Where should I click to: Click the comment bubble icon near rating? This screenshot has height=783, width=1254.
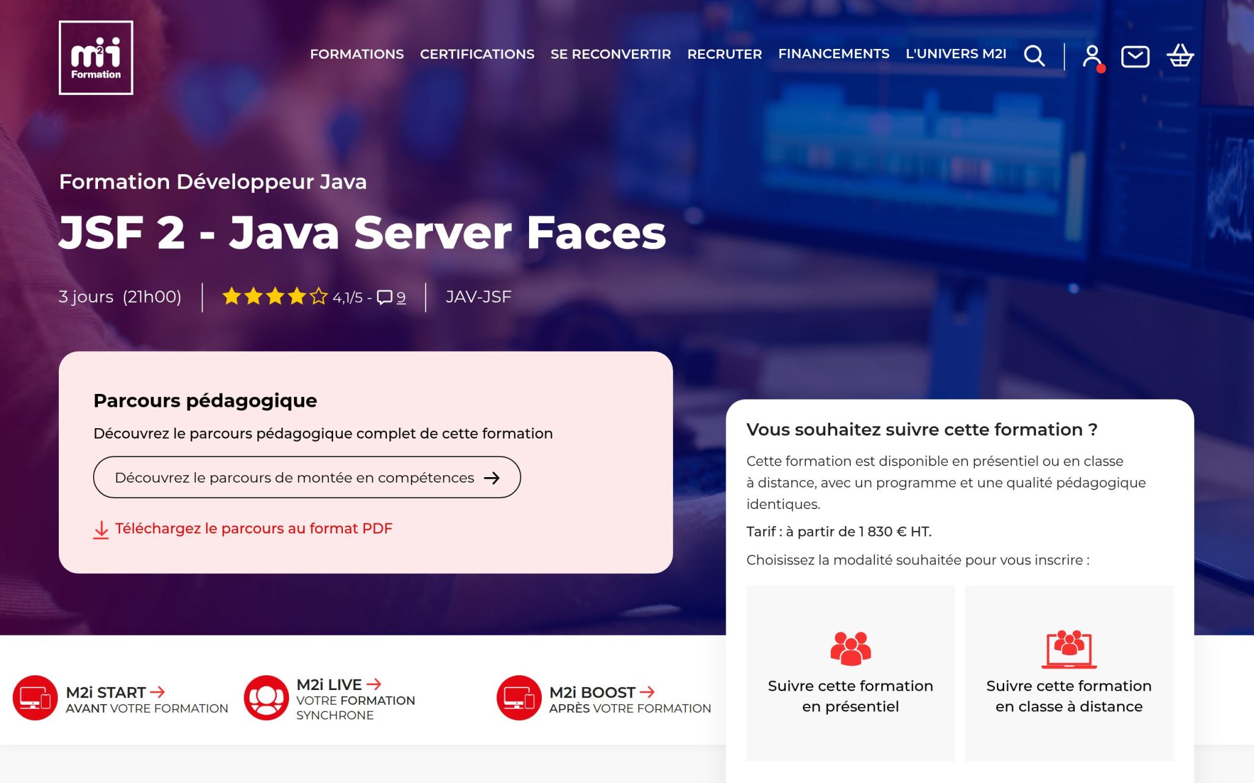point(384,297)
